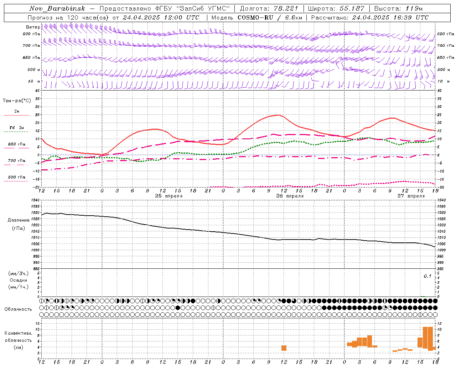Click the 'Ветер' wind panel label
This screenshot has width=456, height=365.
click(33, 27)
